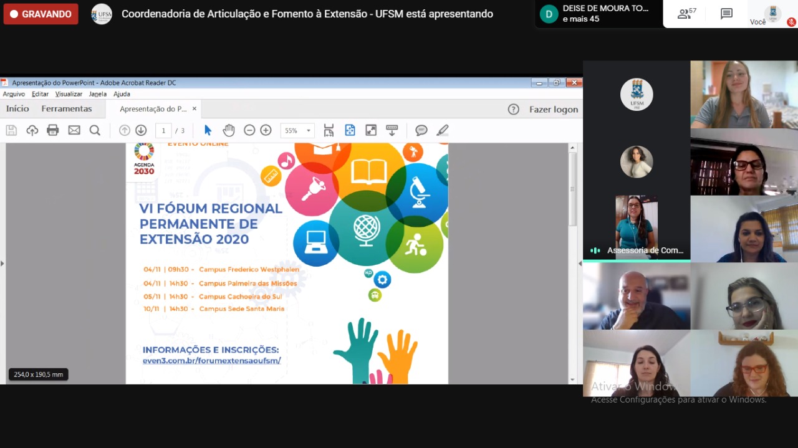Image resolution: width=798 pixels, height=448 pixels.
Task: Click the print icon in Acrobat toolbar
Action: 53,130
